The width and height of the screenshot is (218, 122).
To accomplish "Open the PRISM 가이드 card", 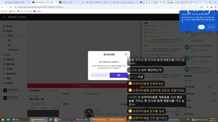I will (13, 90).
